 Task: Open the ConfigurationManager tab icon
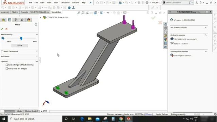coord(16,20)
